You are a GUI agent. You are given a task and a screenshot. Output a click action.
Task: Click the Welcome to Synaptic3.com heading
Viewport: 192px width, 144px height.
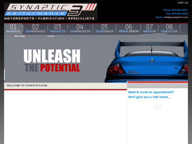click(27, 86)
